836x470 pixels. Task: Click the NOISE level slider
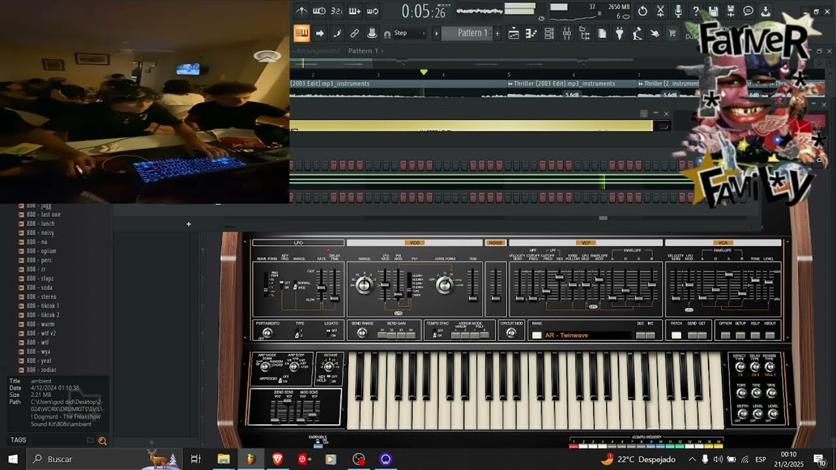(x=496, y=287)
